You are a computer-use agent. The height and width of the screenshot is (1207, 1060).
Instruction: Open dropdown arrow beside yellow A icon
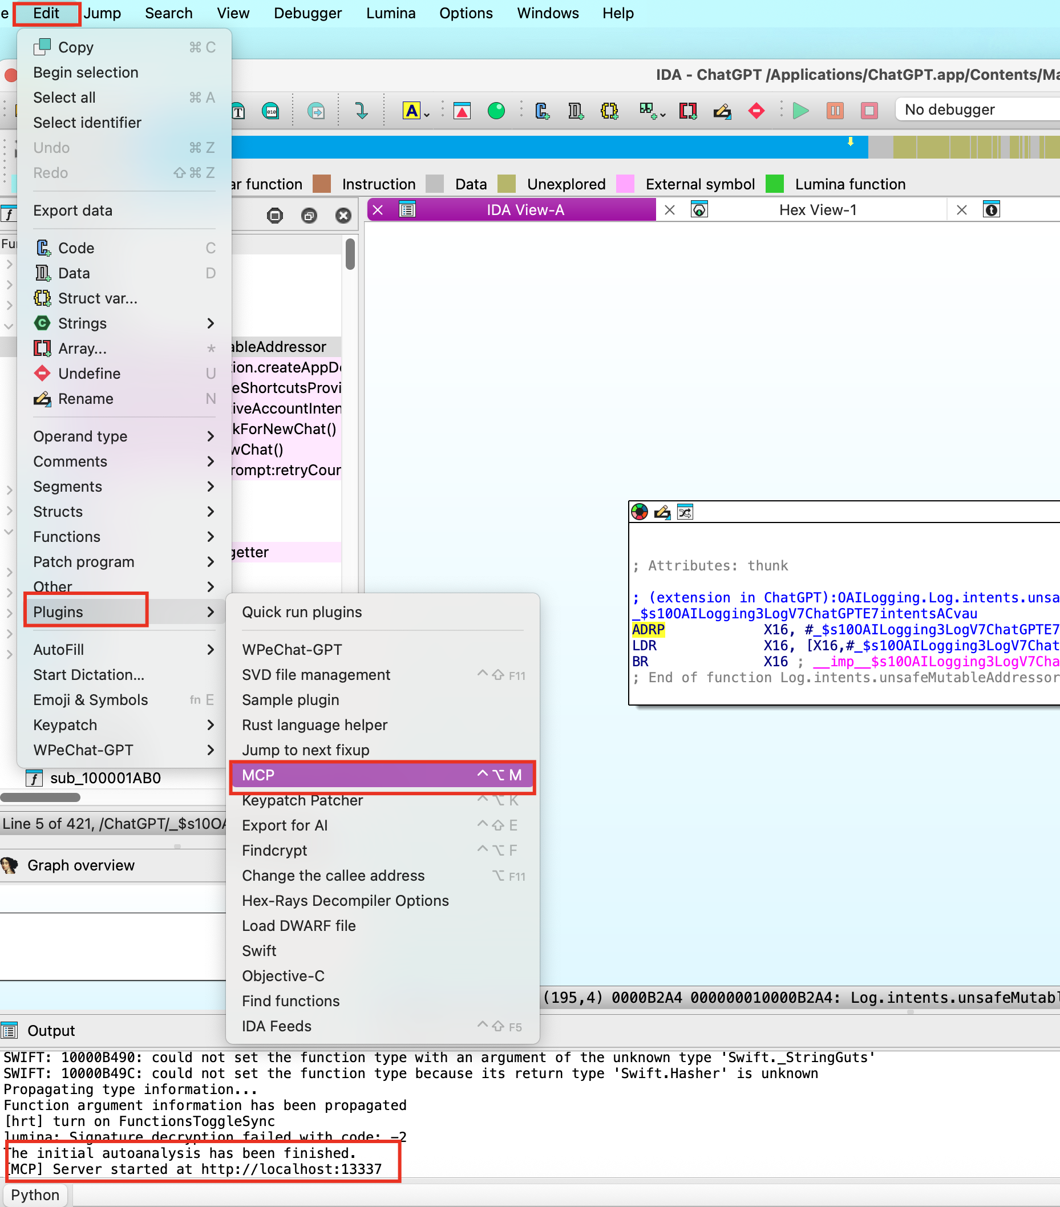pos(427,114)
